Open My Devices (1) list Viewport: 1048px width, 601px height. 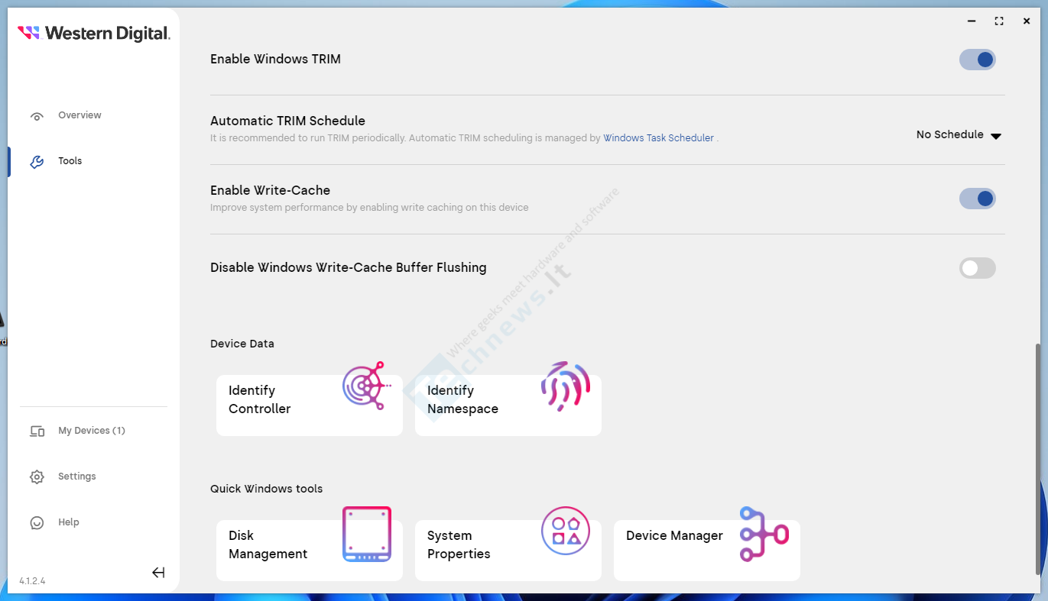[x=92, y=431]
